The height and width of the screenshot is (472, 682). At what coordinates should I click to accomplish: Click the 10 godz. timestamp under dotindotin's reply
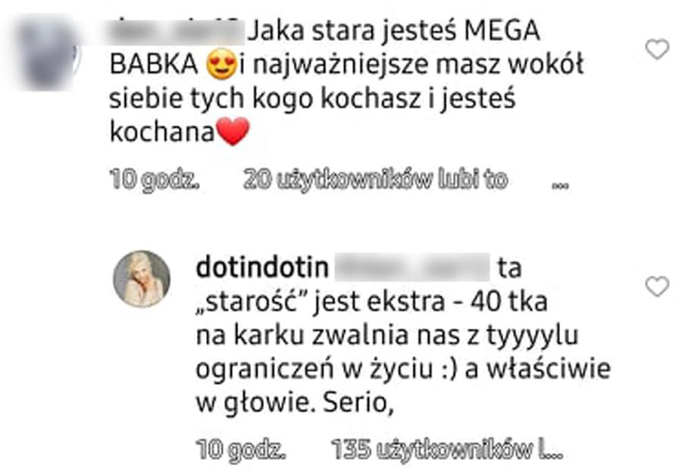241,449
